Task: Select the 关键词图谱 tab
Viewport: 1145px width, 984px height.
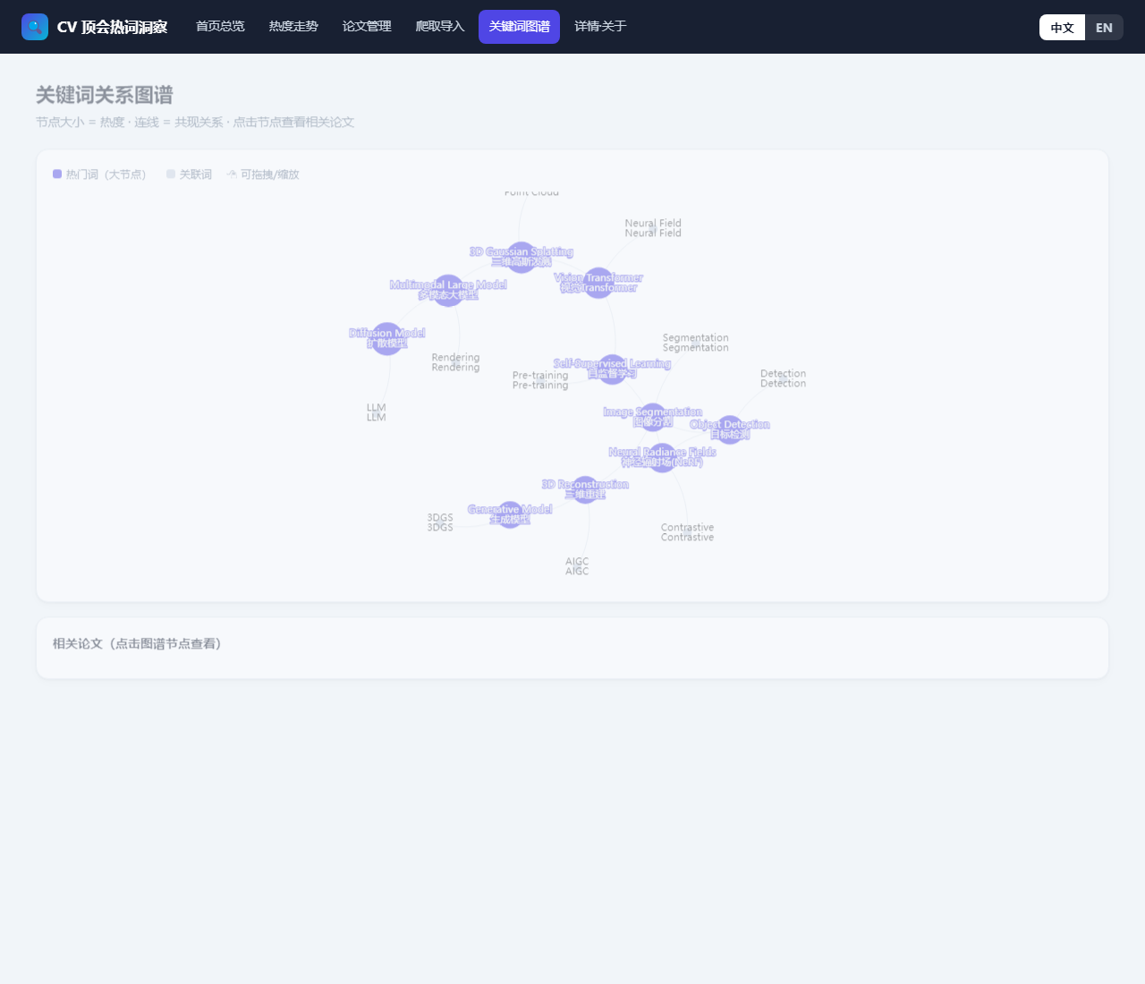Action: (x=519, y=27)
